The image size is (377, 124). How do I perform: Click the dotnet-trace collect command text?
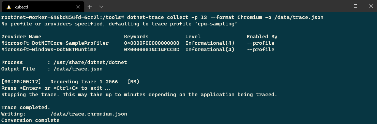[x=225, y=17]
